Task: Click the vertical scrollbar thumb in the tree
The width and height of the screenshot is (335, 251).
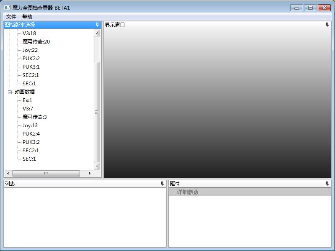Action: (97, 112)
